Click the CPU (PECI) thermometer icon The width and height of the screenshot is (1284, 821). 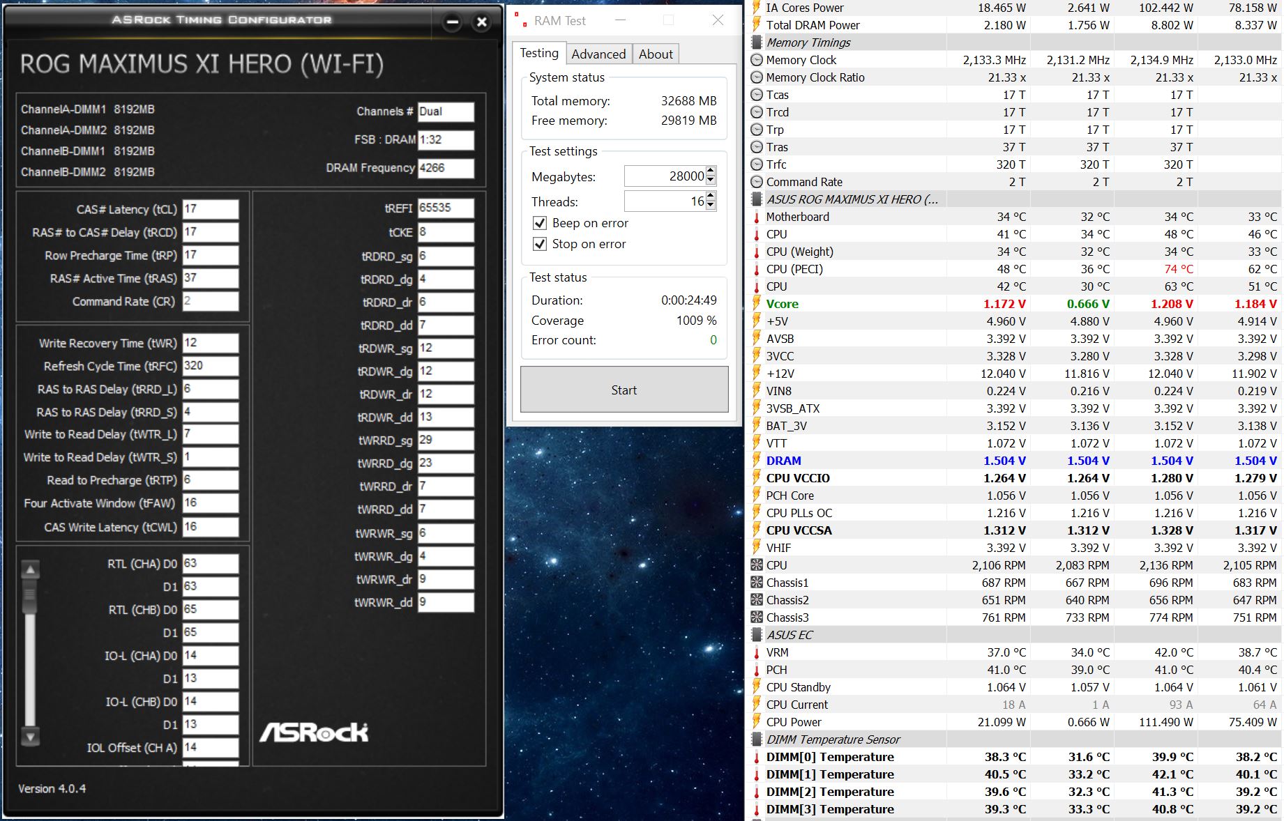coord(757,269)
